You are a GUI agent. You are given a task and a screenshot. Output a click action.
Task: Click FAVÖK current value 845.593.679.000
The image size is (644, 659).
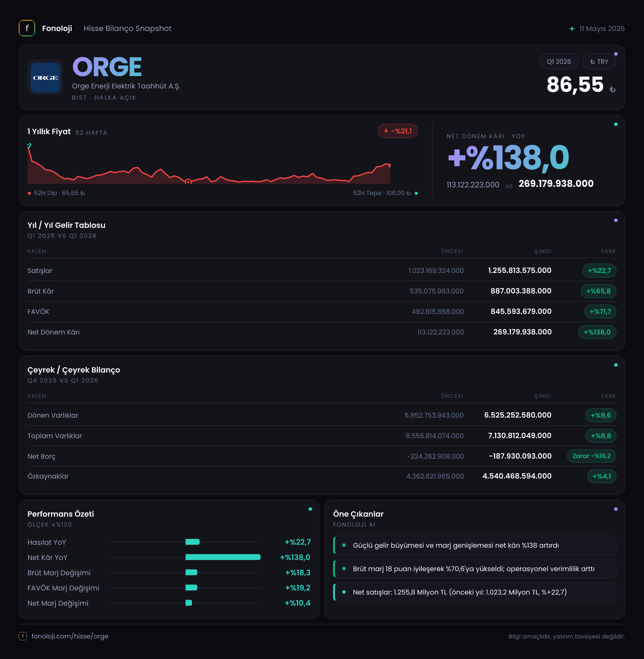521,311
